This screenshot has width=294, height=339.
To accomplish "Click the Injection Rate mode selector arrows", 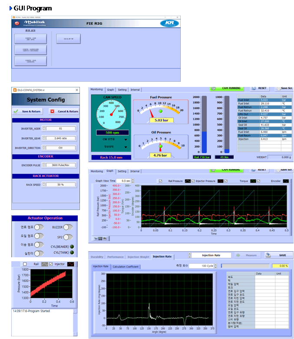I will (x=189, y=255).
